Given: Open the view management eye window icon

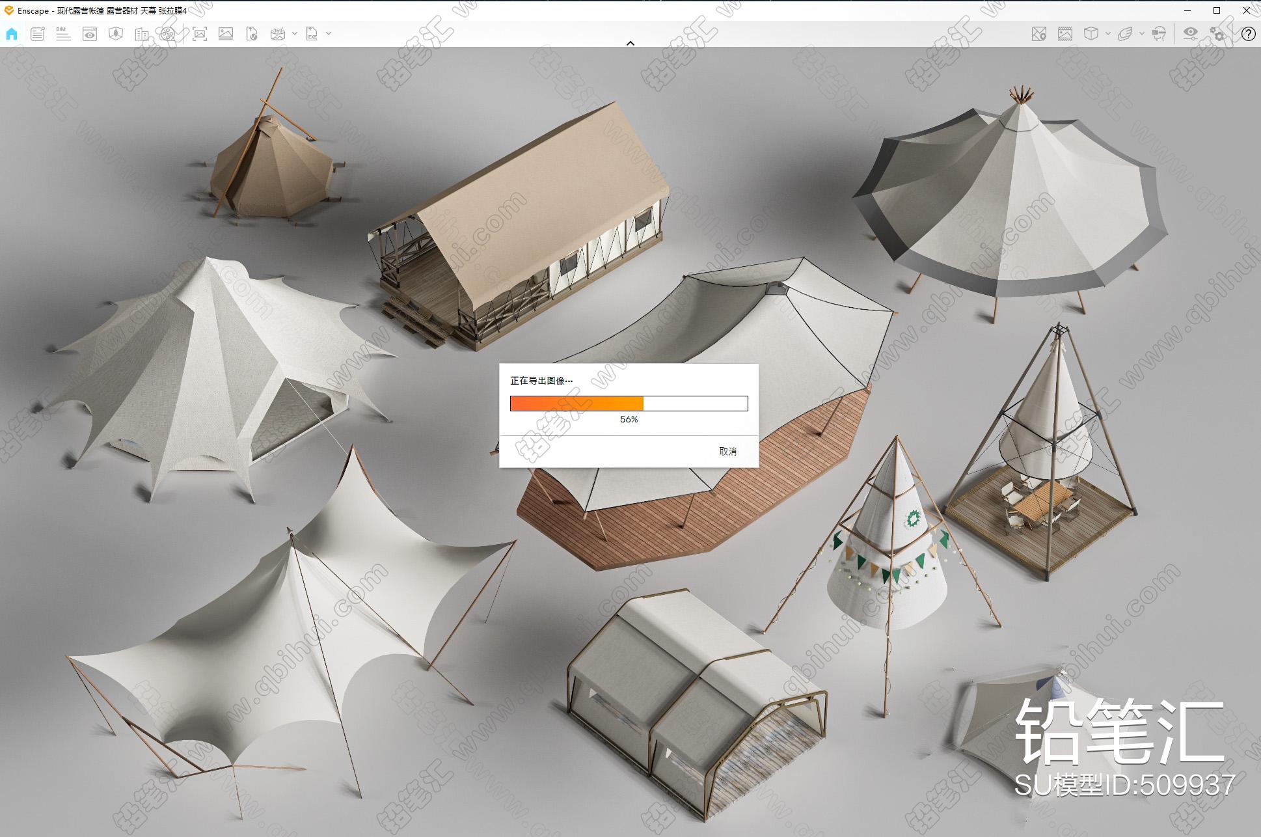Looking at the screenshot, I should 90,34.
